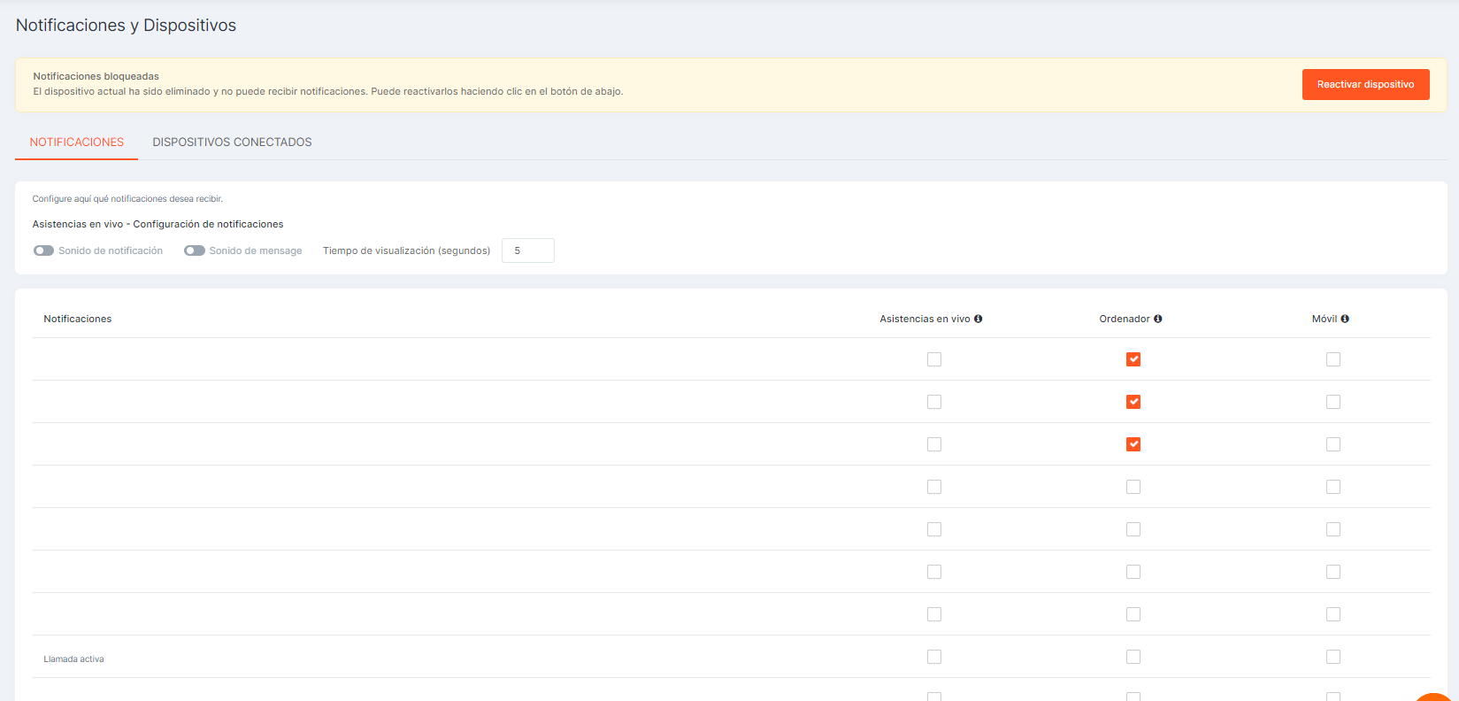Uncheck the first-row Ordenador checkbox

click(x=1133, y=359)
